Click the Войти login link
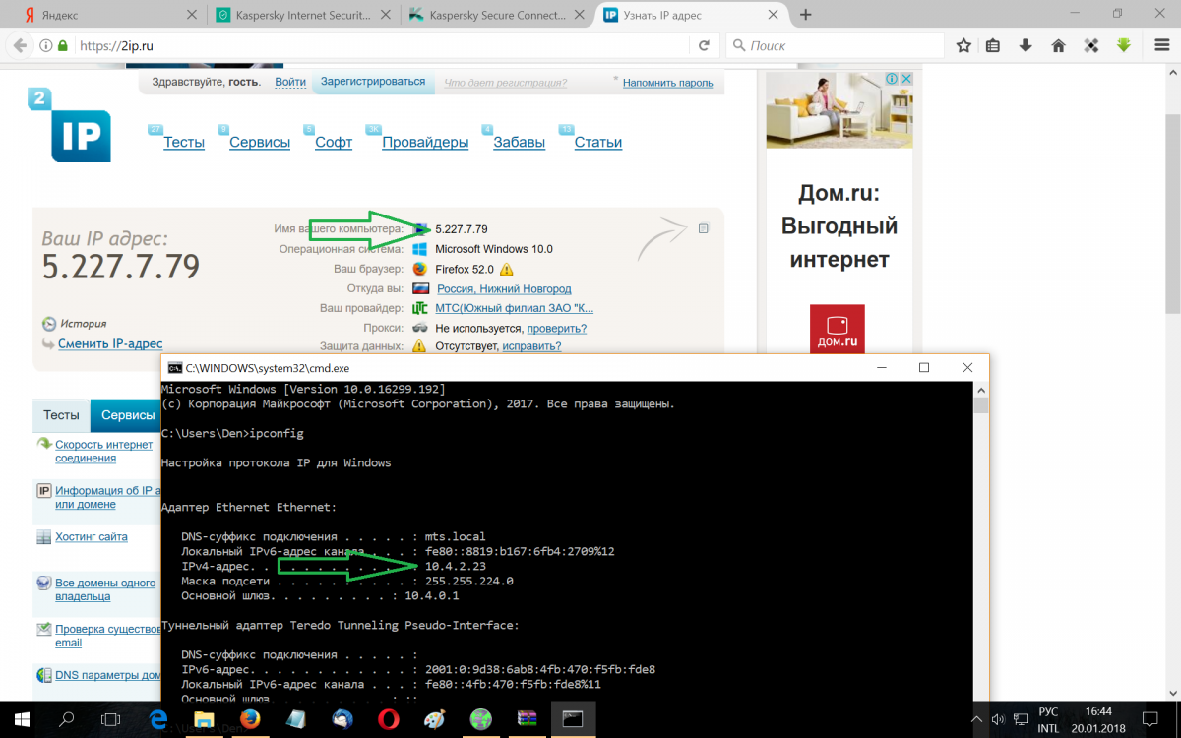The image size is (1181, 738). tap(290, 82)
